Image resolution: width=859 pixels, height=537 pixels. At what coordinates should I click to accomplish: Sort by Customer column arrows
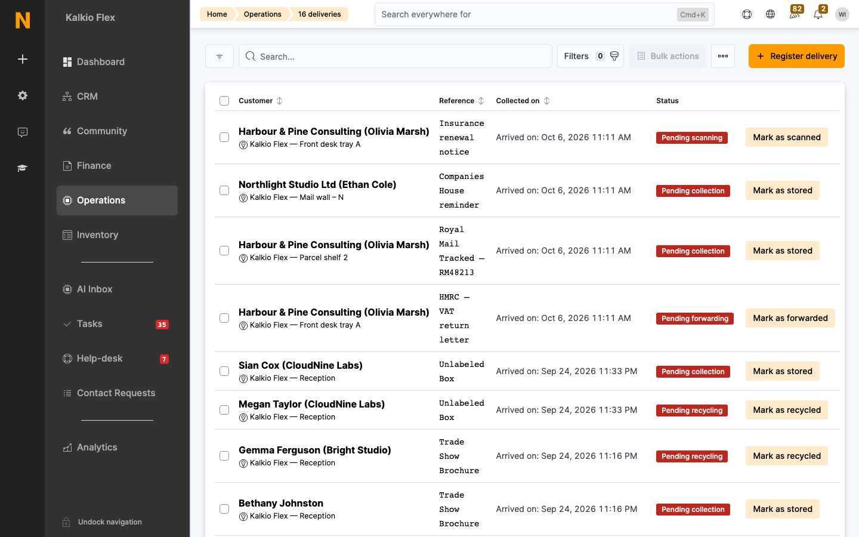coord(279,101)
